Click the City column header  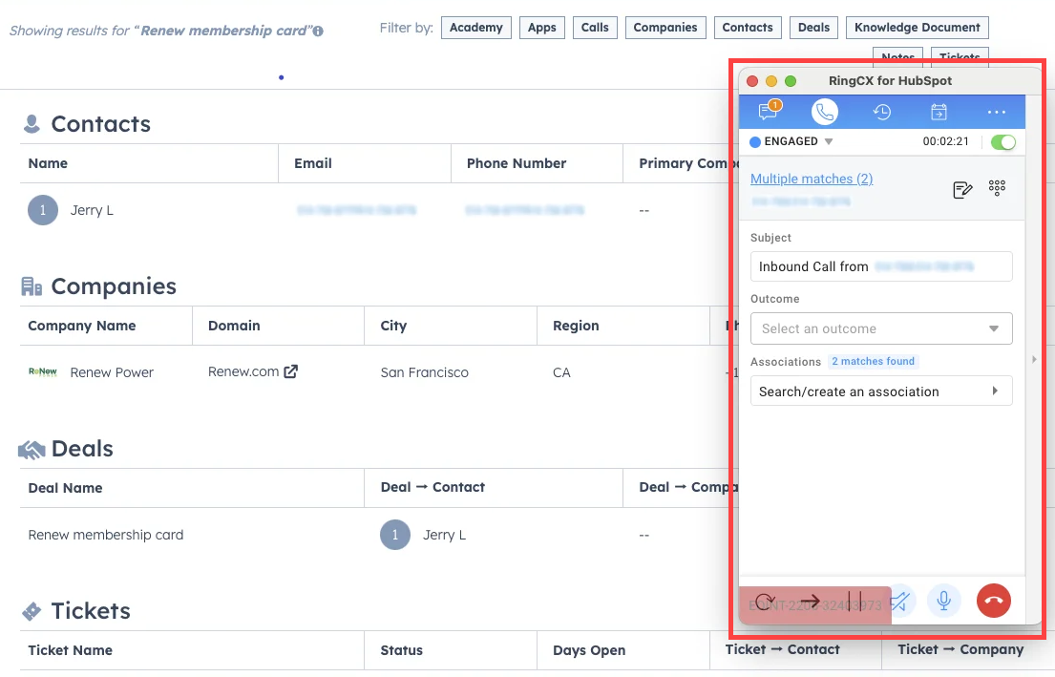(x=393, y=326)
